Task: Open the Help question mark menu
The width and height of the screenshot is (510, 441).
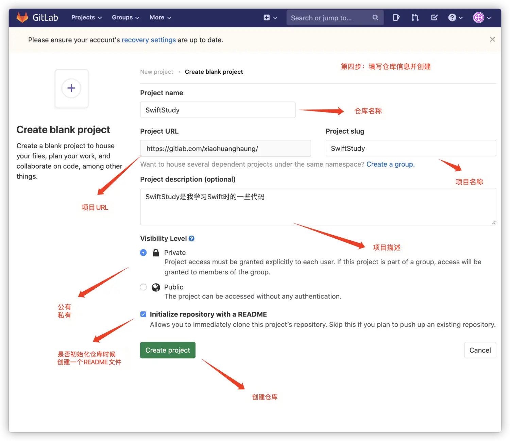Action: [x=455, y=18]
